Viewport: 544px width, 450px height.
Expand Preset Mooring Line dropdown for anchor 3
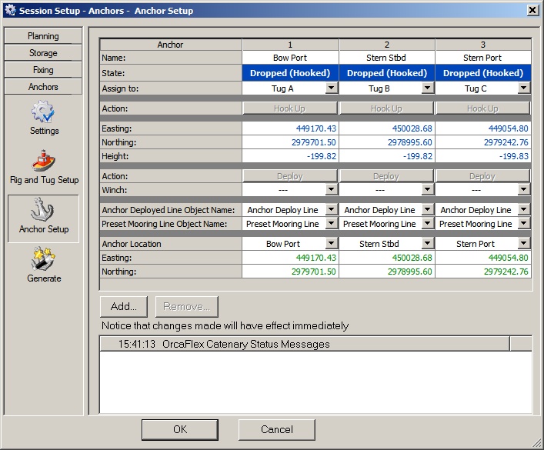tap(523, 224)
